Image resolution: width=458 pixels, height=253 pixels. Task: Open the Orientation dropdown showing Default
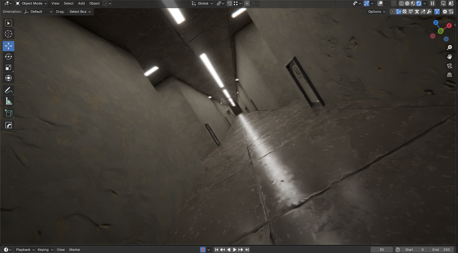(38, 12)
